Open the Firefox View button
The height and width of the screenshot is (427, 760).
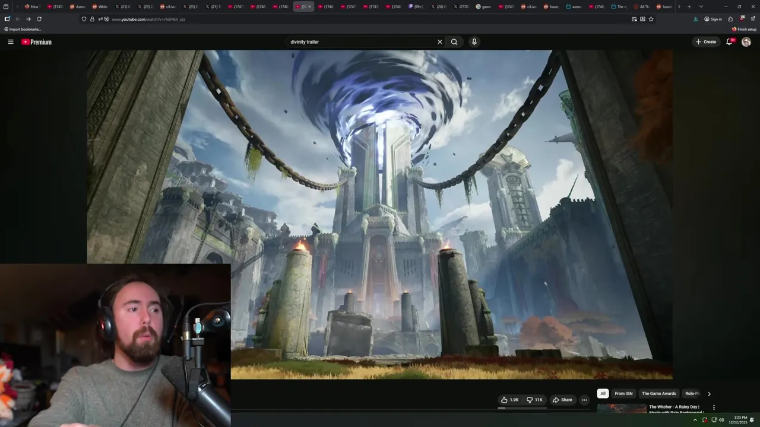coord(6,7)
